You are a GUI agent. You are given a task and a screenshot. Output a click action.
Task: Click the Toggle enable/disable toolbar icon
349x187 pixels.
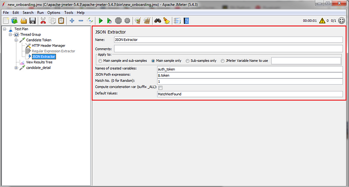tap(90, 21)
